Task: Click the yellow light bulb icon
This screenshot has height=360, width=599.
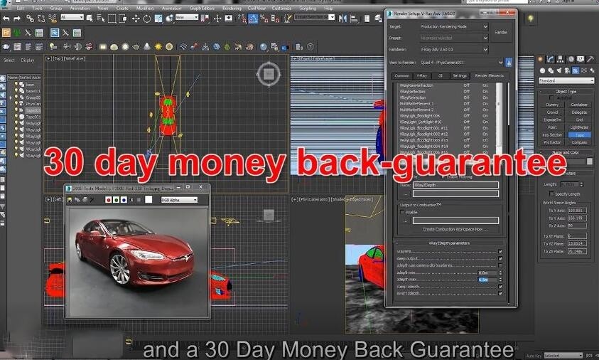Action: coord(530,18)
